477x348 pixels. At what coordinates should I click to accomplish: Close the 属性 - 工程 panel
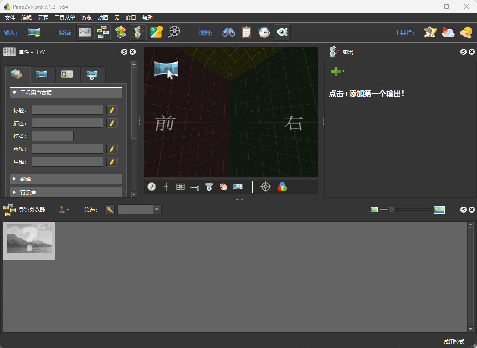[133, 52]
